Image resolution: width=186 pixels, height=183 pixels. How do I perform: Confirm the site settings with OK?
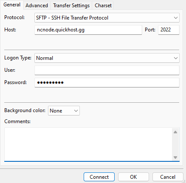point(133,177)
